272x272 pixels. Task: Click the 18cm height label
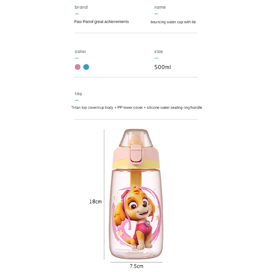(96, 202)
